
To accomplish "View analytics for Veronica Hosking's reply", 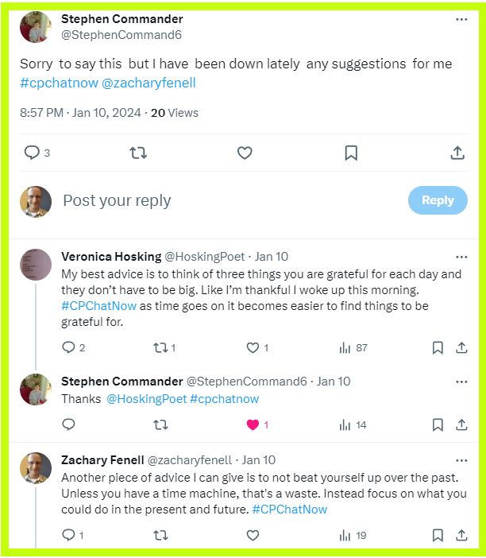I will click(345, 347).
